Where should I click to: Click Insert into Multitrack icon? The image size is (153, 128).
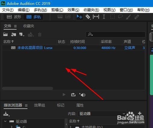[x=31, y=34]
